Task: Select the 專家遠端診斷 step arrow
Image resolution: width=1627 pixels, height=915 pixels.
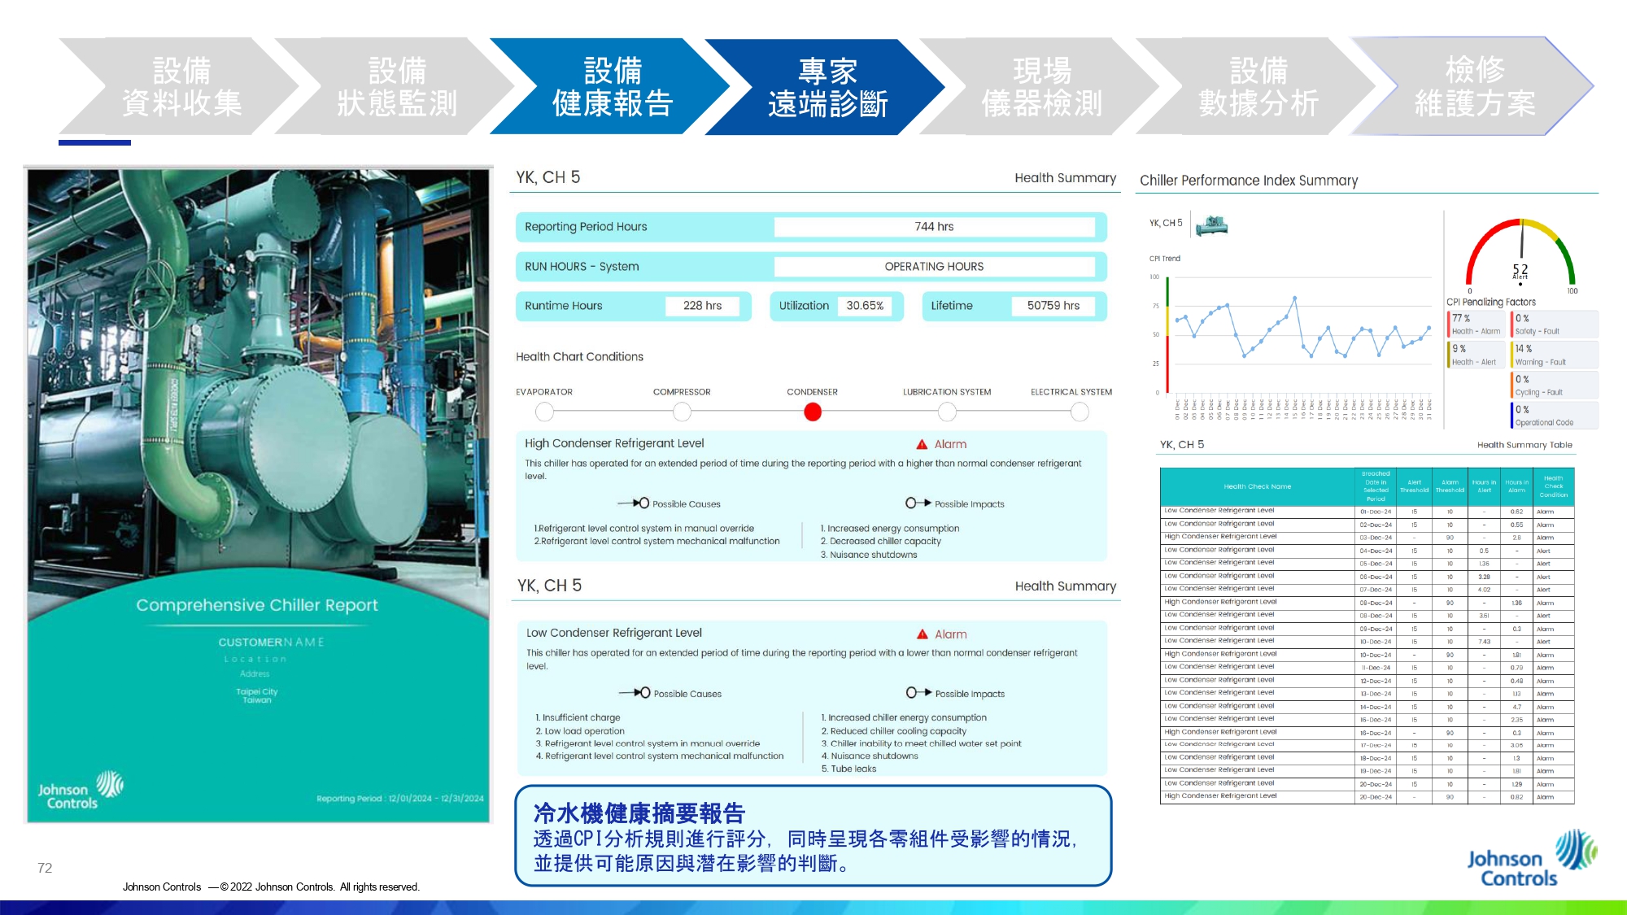Action: (x=827, y=87)
